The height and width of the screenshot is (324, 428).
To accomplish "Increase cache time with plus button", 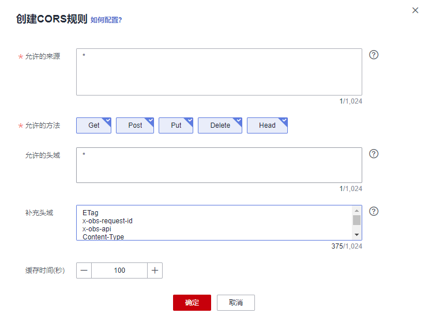I will pos(155,270).
